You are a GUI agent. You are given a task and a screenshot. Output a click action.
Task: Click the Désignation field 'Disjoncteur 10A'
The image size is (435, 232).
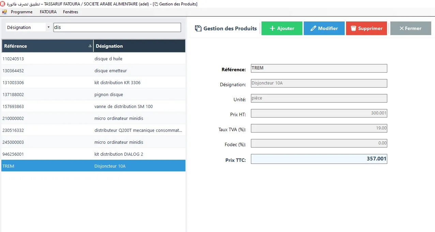pyautogui.click(x=319, y=83)
